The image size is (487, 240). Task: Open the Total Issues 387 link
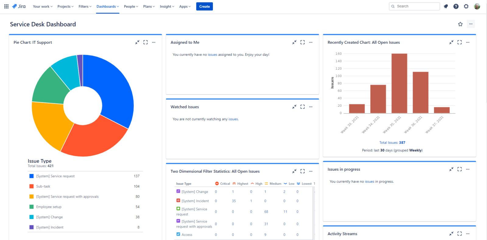[x=392, y=142]
